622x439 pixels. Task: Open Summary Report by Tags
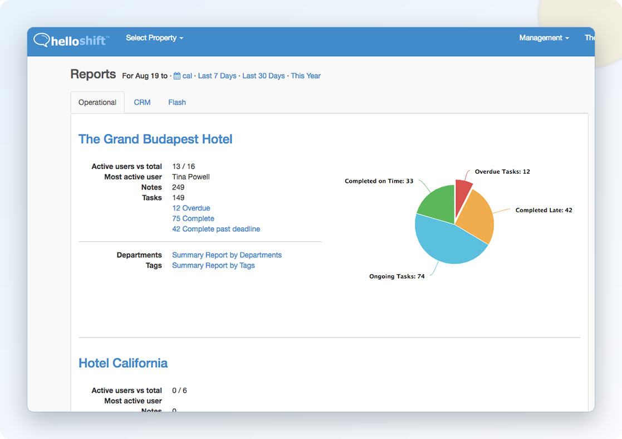click(213, 265)
